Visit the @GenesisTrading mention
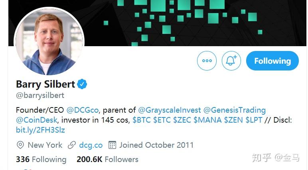Screen dimensions: 308x170 (x=235, y=110)
